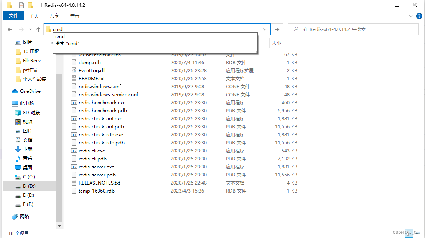Select drive D (D:)
The image size is (425, 238).
[x=29, y=186]
